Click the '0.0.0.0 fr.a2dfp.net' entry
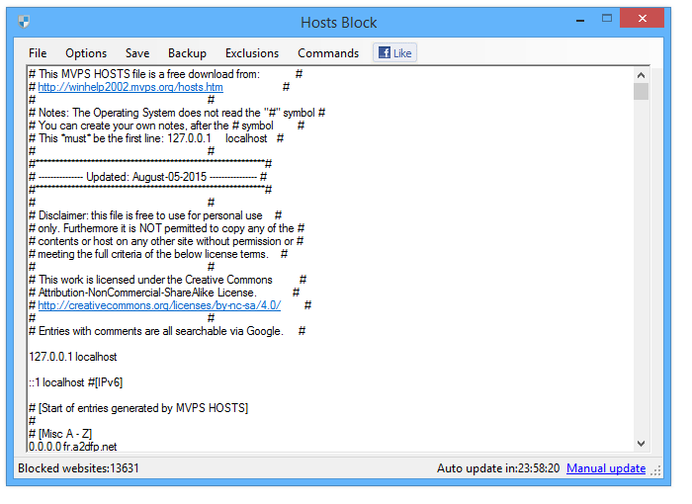Image resolution: width=692 pixels, height=504 pixels. coord(73,446)
